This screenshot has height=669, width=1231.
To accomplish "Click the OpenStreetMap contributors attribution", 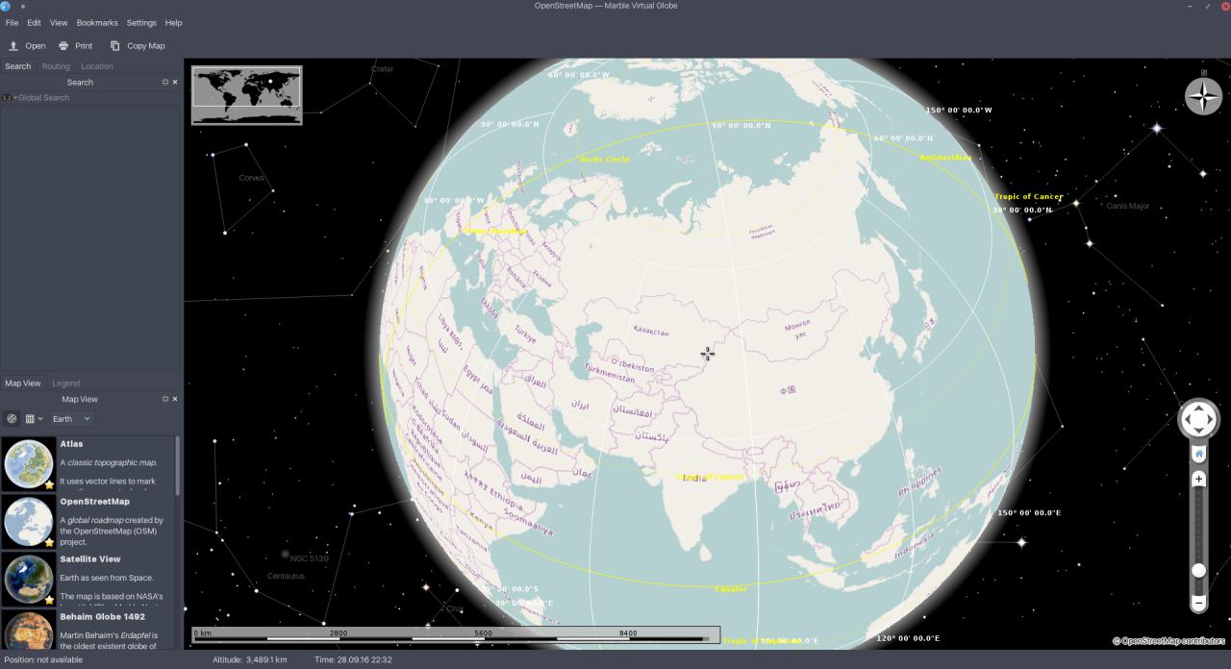I will (1168, 641).
